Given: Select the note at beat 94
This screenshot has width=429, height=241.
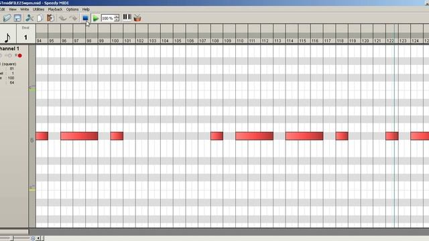Looking at the screenshot, I should [42, 136].
